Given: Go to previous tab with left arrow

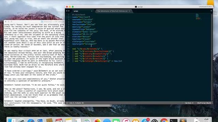Looking at the screenshot, I should pos(67,11).
